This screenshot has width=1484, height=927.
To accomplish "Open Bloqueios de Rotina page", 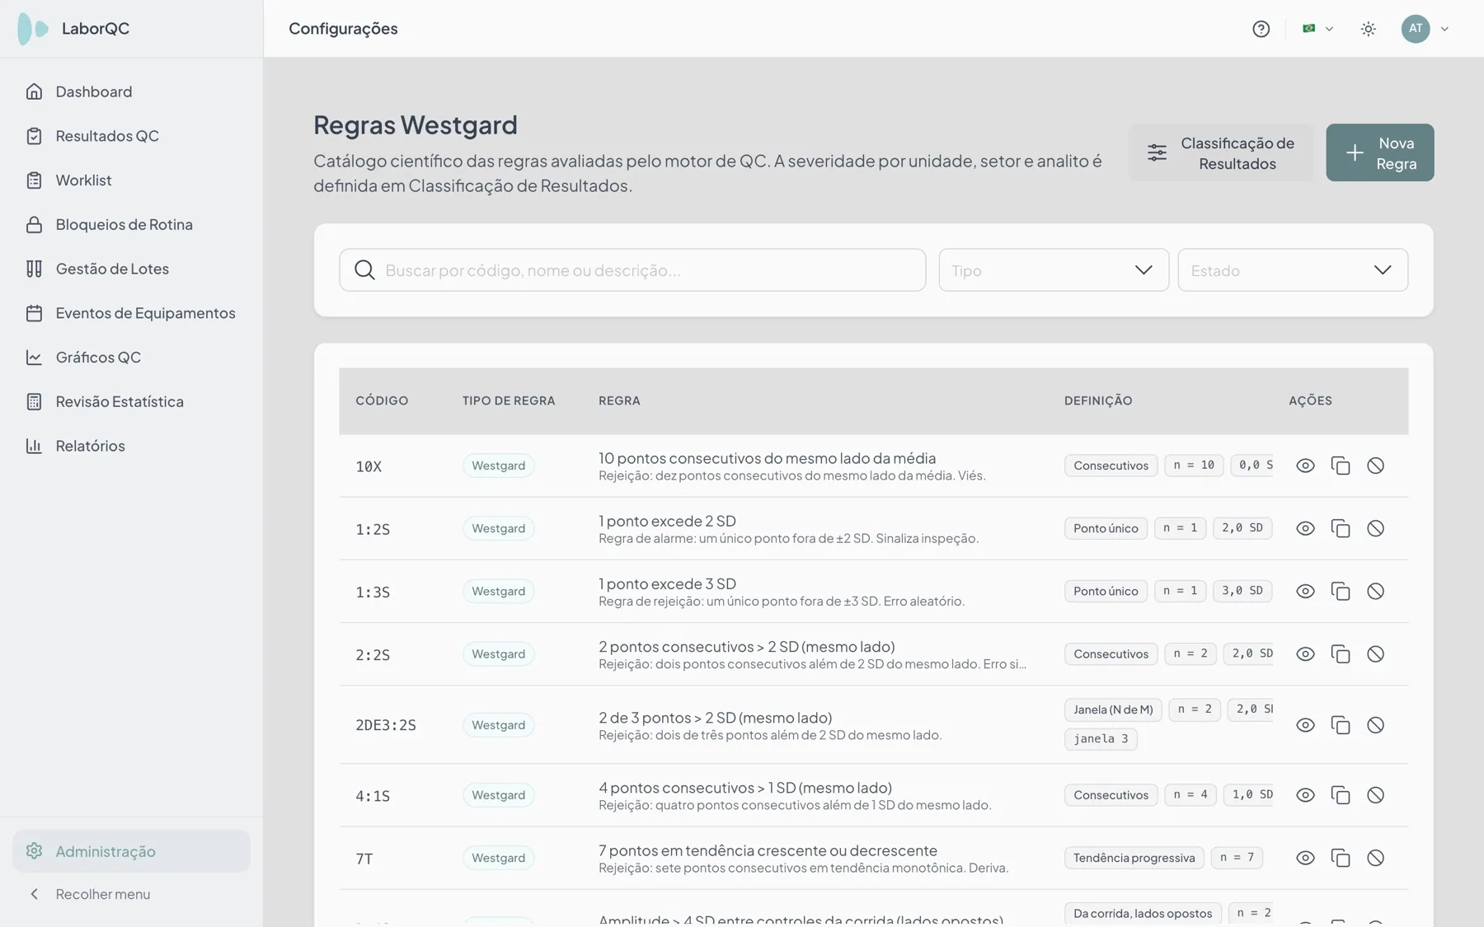I will tap(131, 224).
